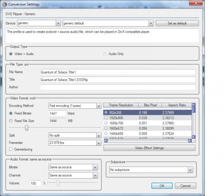Screen dimensions: 224x196
Task: Select the Video + Audio output option
Action: click(11, 54)
